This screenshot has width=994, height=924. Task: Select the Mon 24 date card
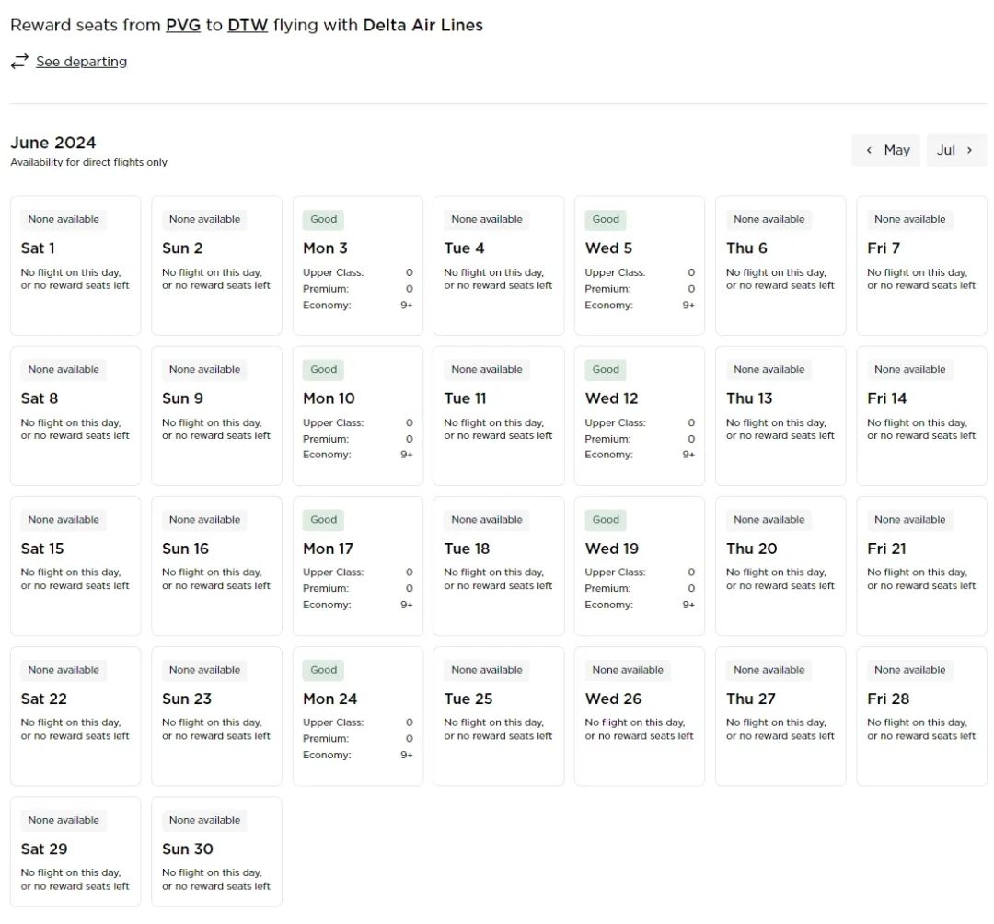pyautogui.click(x=357, y=715)
